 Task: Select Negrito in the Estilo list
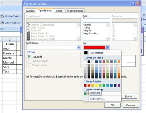point(87,30)
